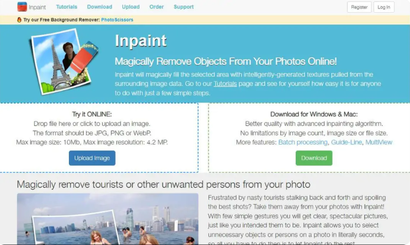
Task: Click the flame icon beside Background Remover text
Action: point(19,20)
